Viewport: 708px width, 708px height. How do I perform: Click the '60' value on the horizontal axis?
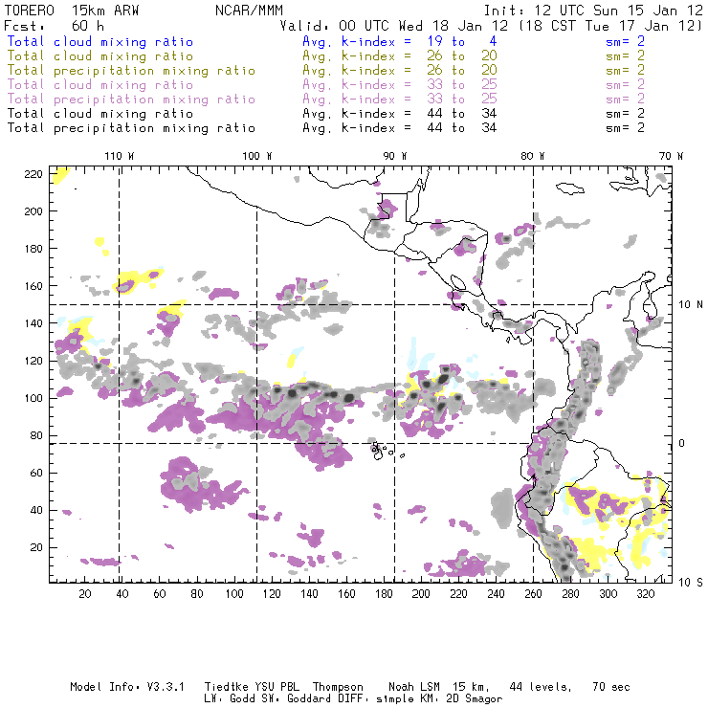click(x=160, y=594)
